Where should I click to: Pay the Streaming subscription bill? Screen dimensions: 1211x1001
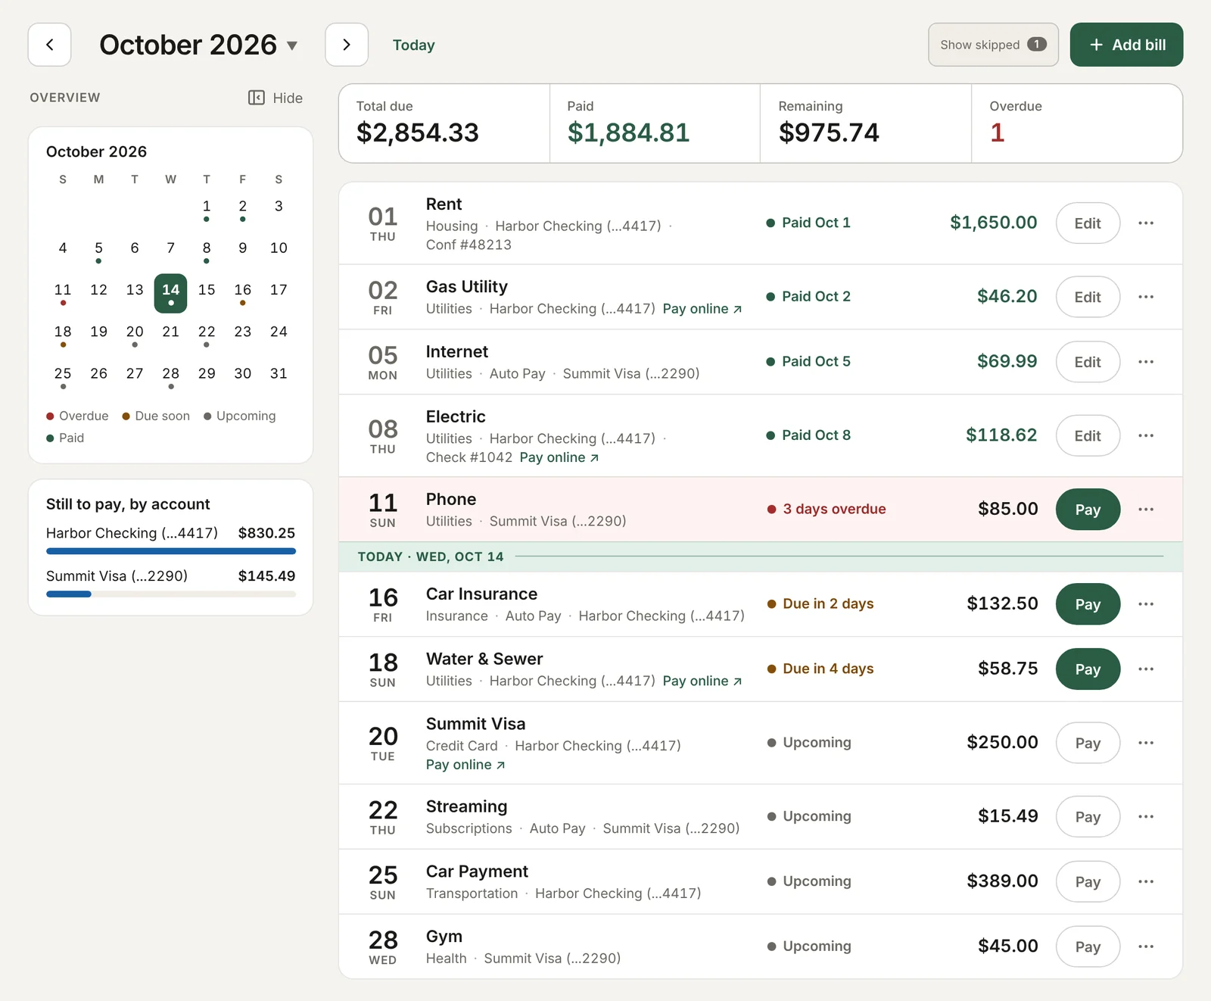click(1088, 816)
